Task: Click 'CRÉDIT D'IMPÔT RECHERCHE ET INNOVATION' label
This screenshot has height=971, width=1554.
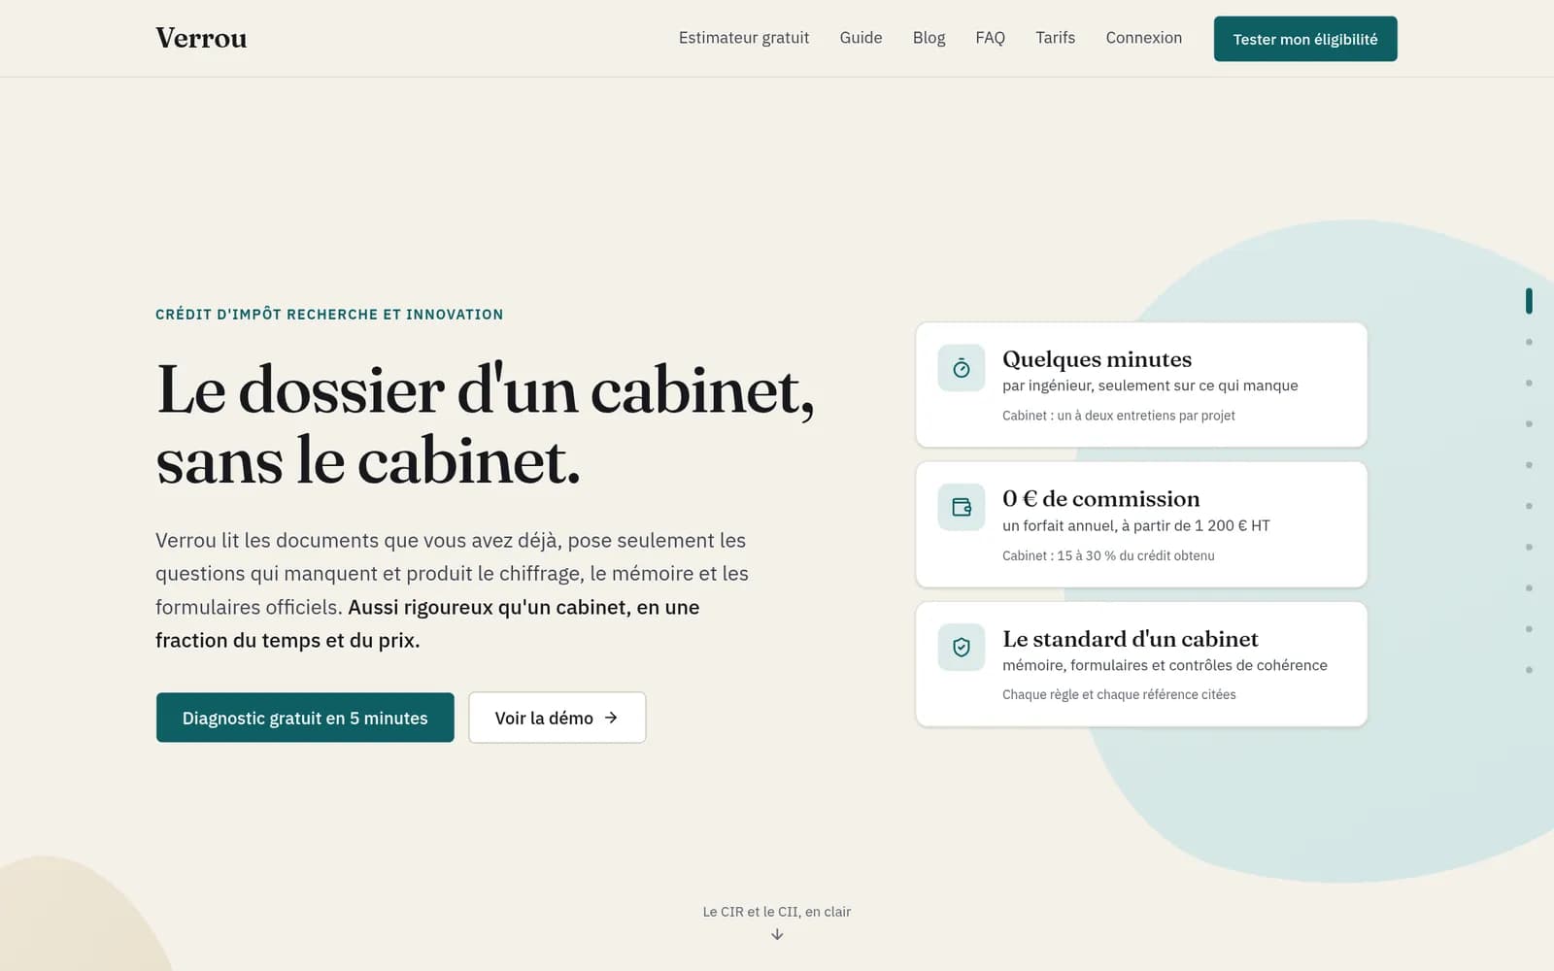Action: pyautogui.click(x=329, y=315)
